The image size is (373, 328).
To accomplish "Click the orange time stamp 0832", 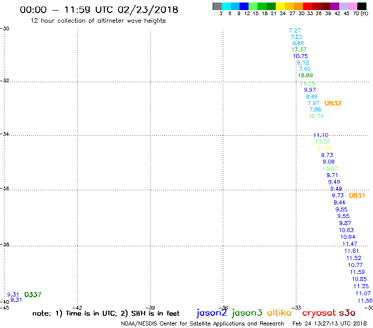I will (x=333, y=103).
